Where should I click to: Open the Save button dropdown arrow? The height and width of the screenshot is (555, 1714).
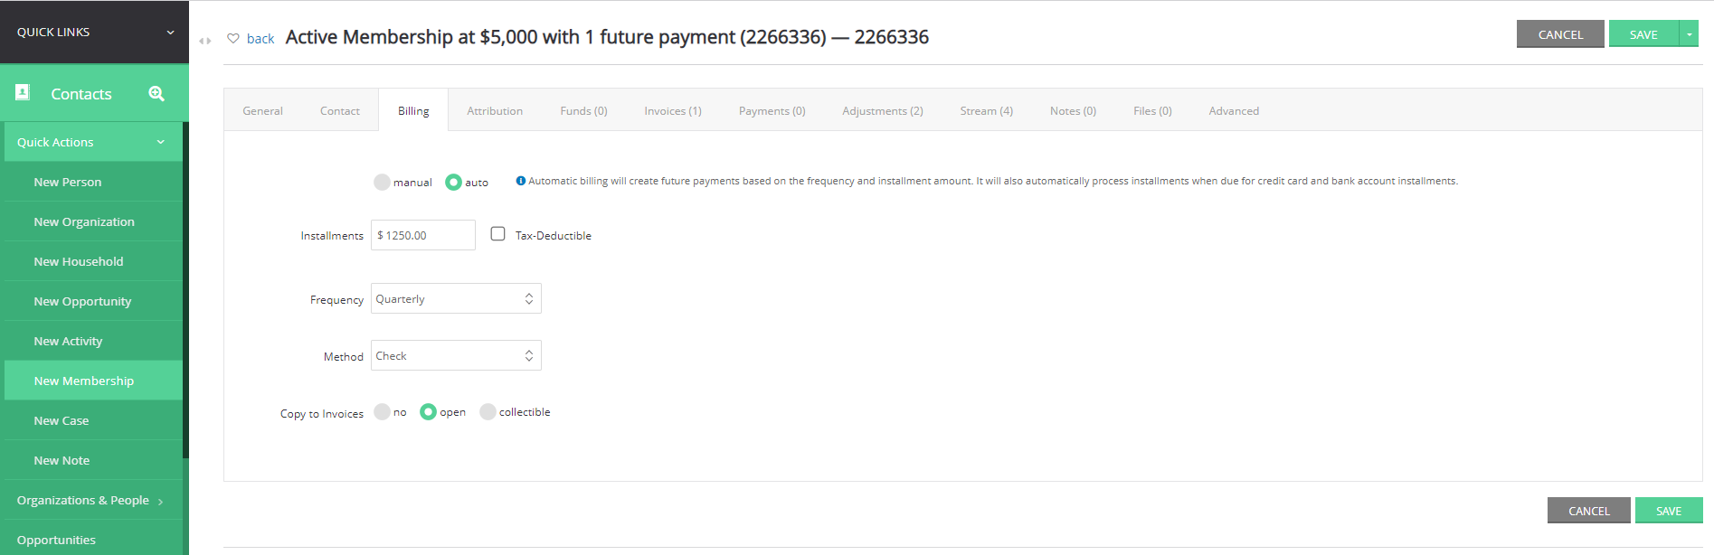click(1689, 34)
